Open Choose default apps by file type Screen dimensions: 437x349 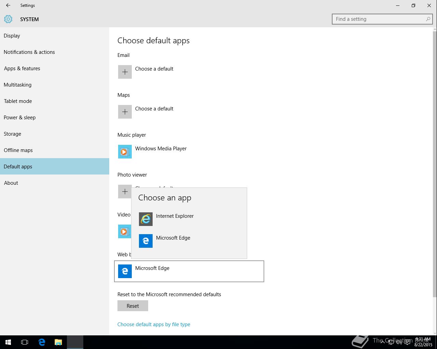tap(154, 324)
